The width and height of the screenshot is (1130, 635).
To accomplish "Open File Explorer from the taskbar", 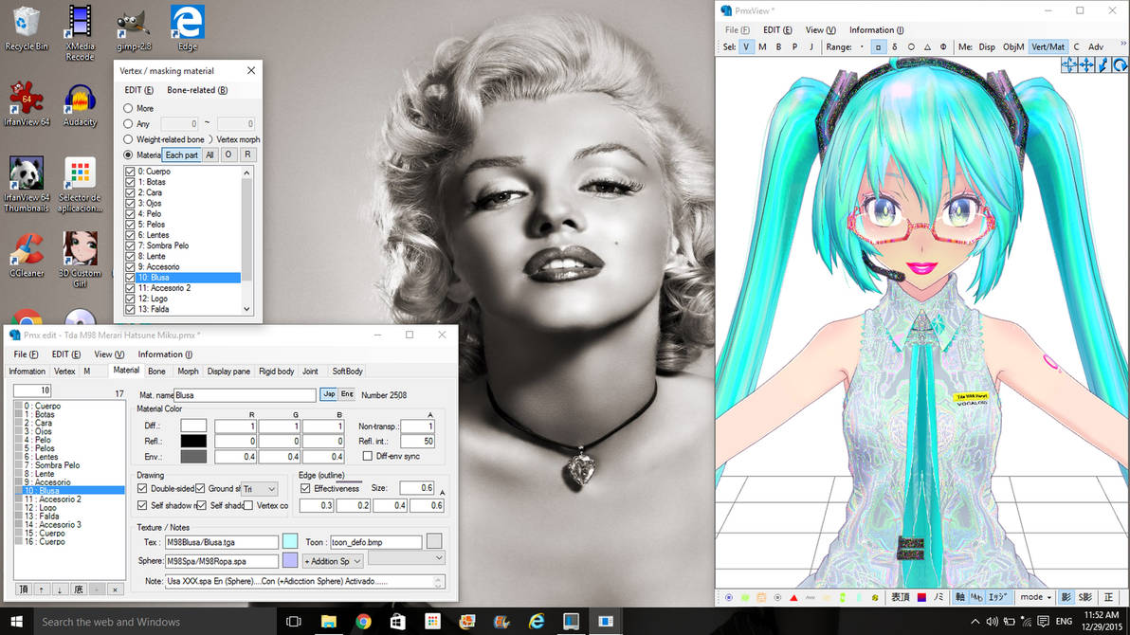I will (329, 622).
